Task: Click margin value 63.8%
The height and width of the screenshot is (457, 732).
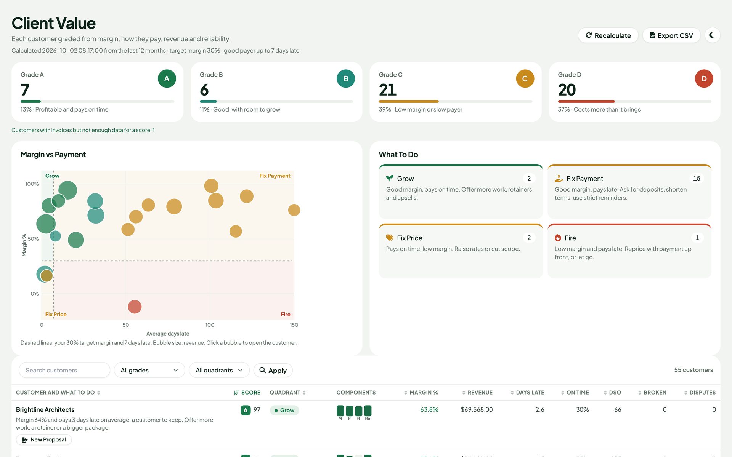Action: [429, 409]
